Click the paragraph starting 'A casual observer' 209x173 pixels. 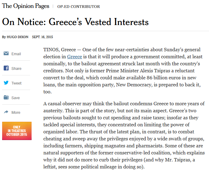[x=124, y=135]
